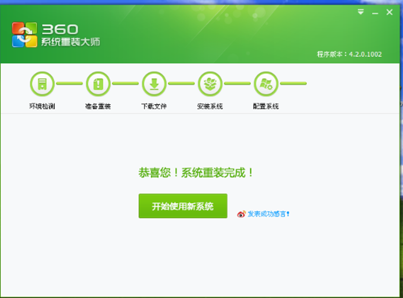Click the 系统重装大师 title text
This screenshot has height=298, width=403.
click(71, 41)
